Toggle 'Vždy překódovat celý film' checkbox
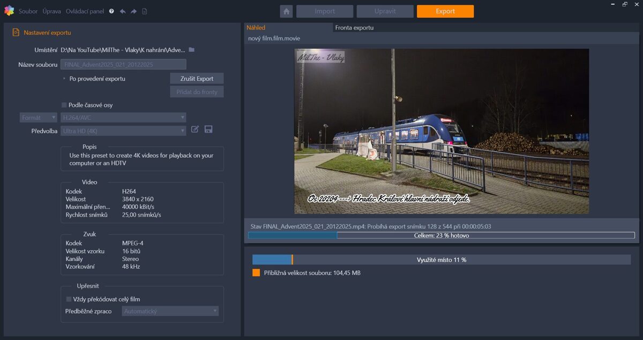The image size is (643, 340). click(69, 299)
